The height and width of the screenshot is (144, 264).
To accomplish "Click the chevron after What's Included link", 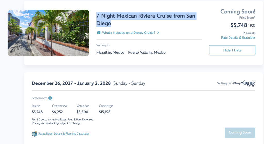I will click(x=158, y=33).
